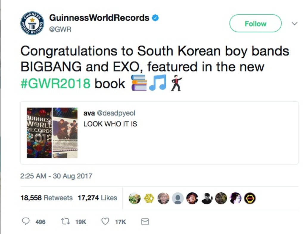View the 17,274 Likes list
The width and height of the screenshot is (305, 234).
(97, 198)
